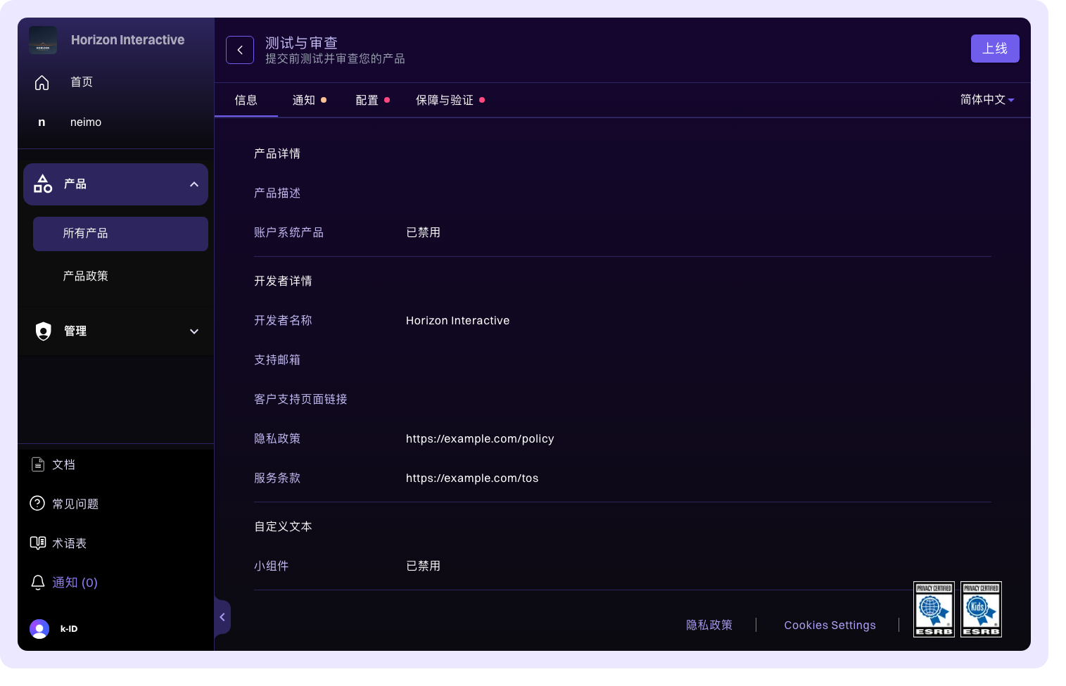This screenshot has width=1066, height=686.
Task: Click the footer 隐私政策 link
Action: point(709,625)
